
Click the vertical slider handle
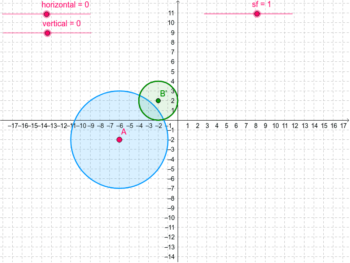[47, 33]
